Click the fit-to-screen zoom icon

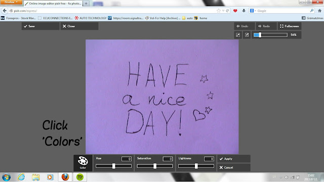[x=238, y=35]
